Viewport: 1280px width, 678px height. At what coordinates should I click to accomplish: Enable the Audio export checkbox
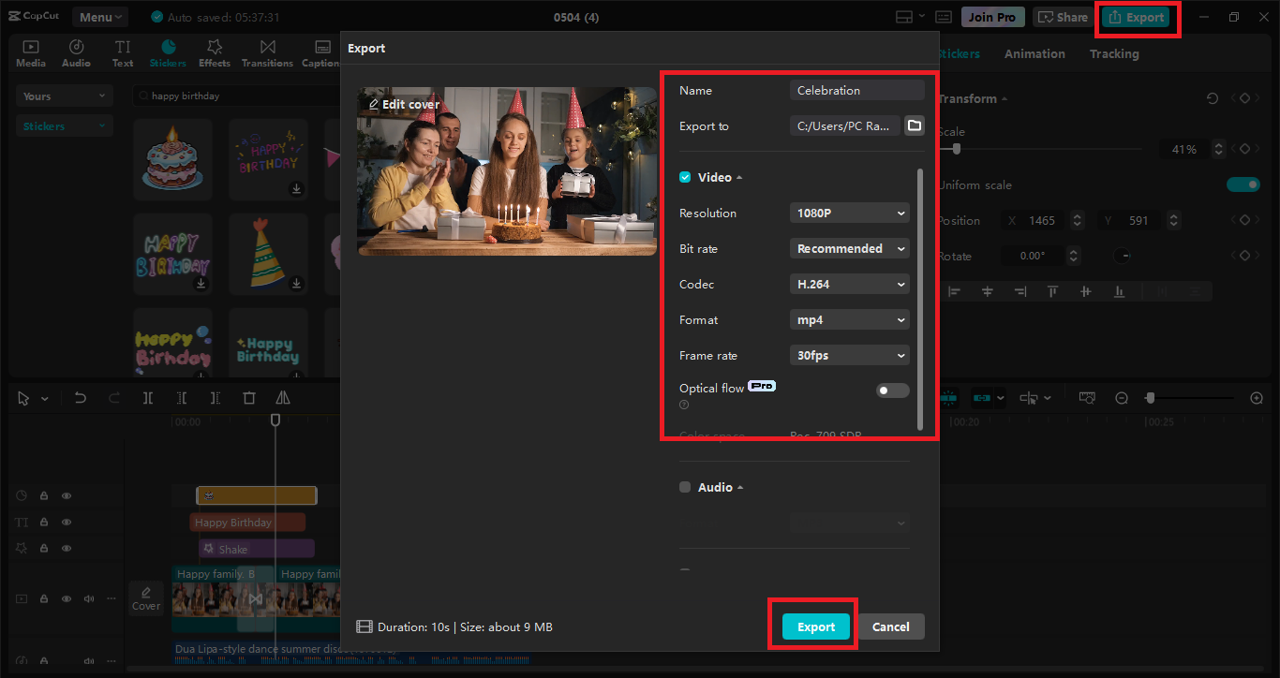coord(685,487)
